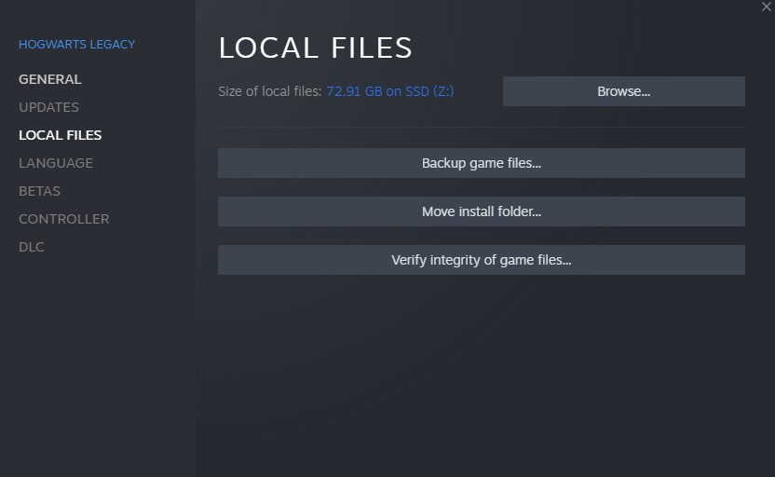Open the DLC tab
775x477 pixels.
tap(32, 247)
